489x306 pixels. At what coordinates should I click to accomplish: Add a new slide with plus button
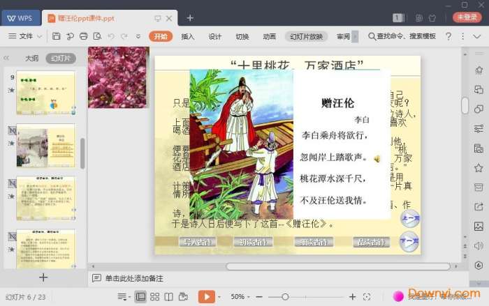click(x=43, y=277)
